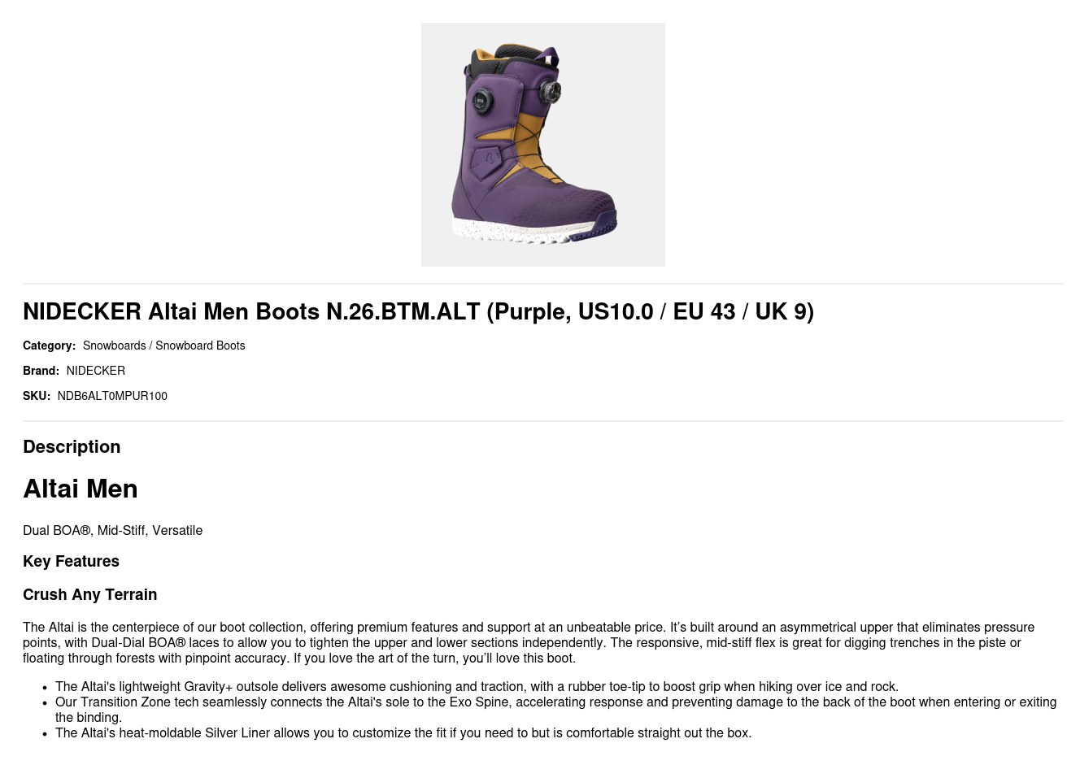Click the Key Features heading

coord(71,561)
